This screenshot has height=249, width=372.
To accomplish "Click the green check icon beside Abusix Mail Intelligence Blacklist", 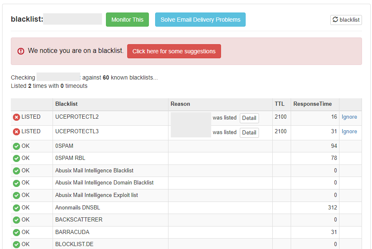I will click(x=16, y=171).
